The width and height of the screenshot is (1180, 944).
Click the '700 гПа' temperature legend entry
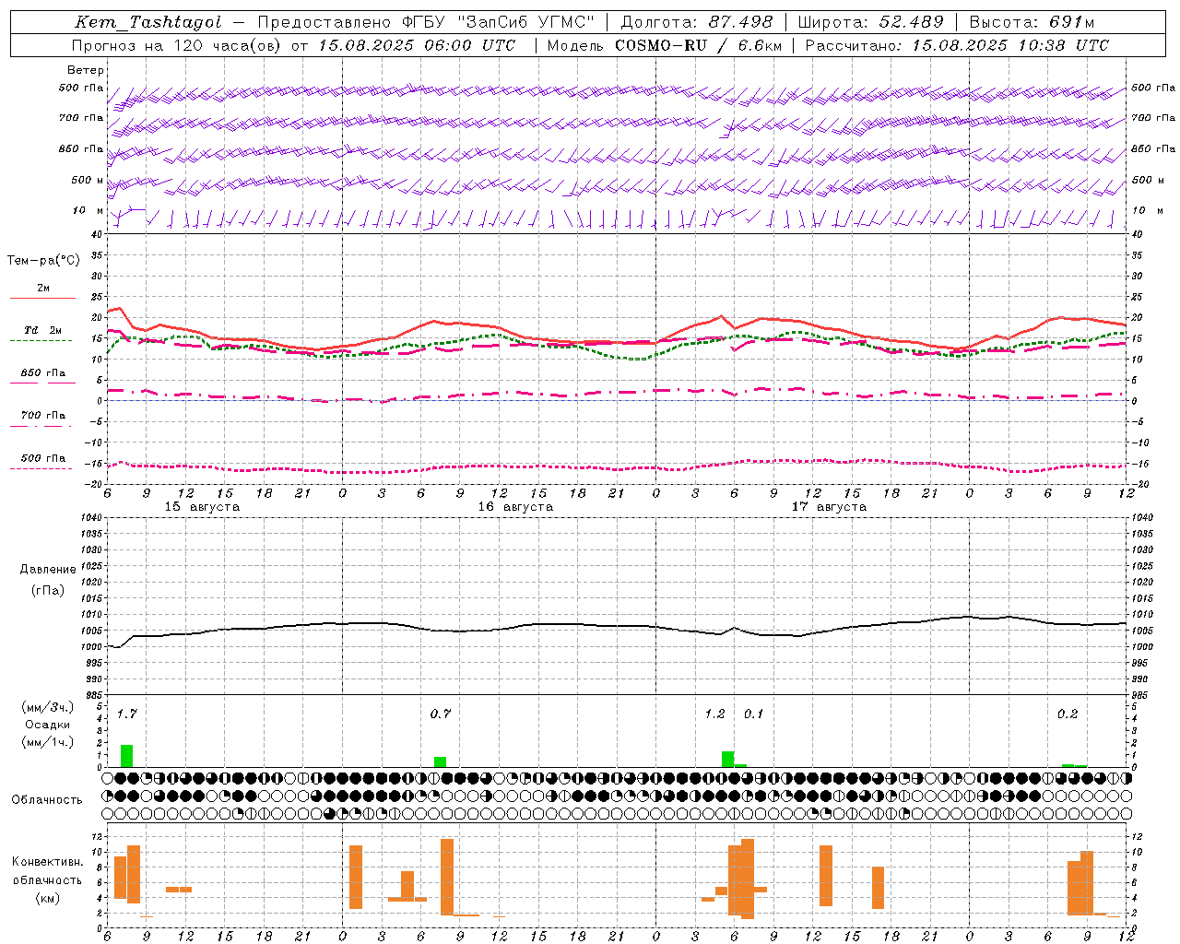click(42, 416)
